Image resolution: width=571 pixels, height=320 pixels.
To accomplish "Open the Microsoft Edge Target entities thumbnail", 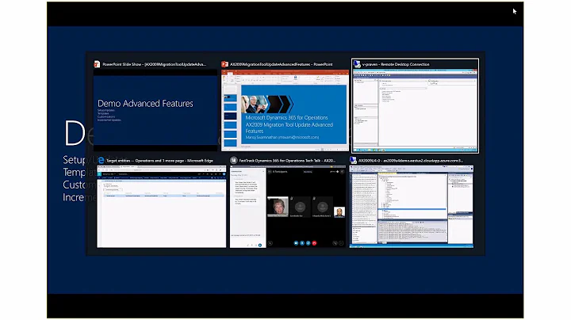I will coord(161,207).
